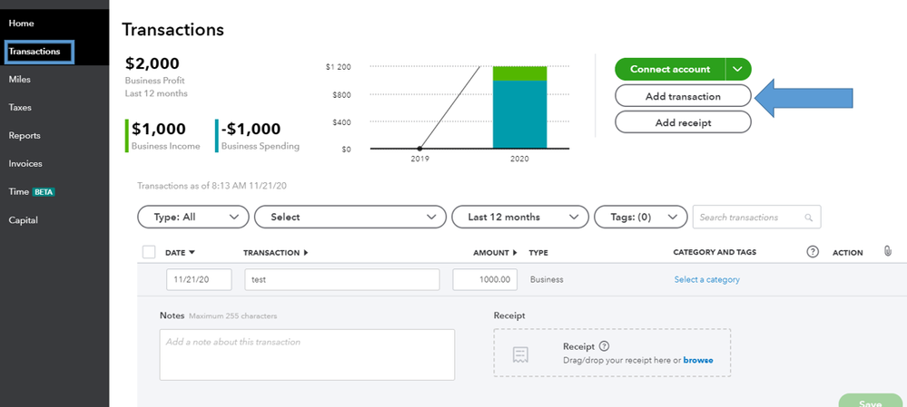
Task: Expand the Type: All filter
Action: click(x=192, y=218)
